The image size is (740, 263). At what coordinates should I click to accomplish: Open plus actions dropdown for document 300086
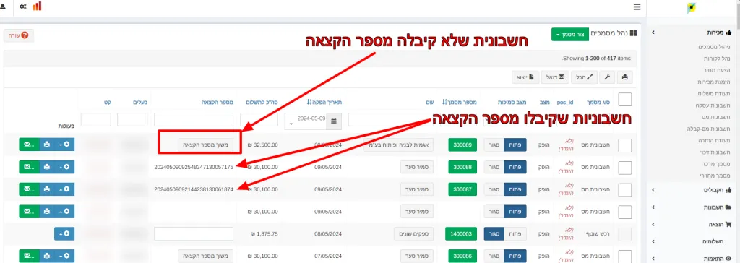point(64,256)
